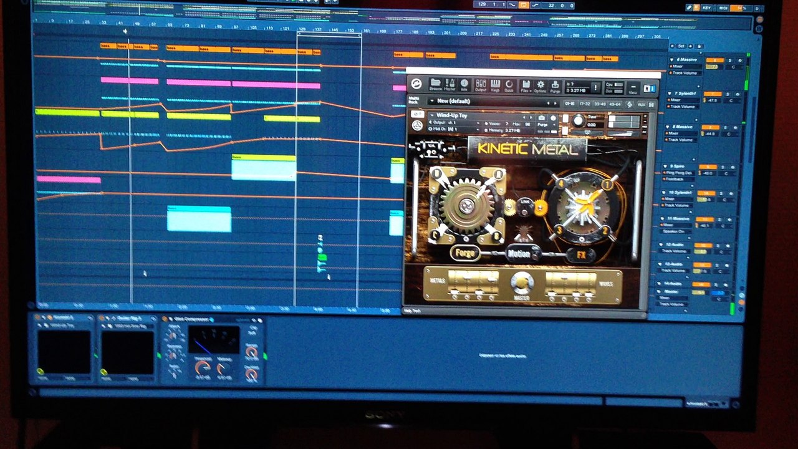798x449 pixels.
Task: Show the Kontakt Output section
Action: (481, 84)
